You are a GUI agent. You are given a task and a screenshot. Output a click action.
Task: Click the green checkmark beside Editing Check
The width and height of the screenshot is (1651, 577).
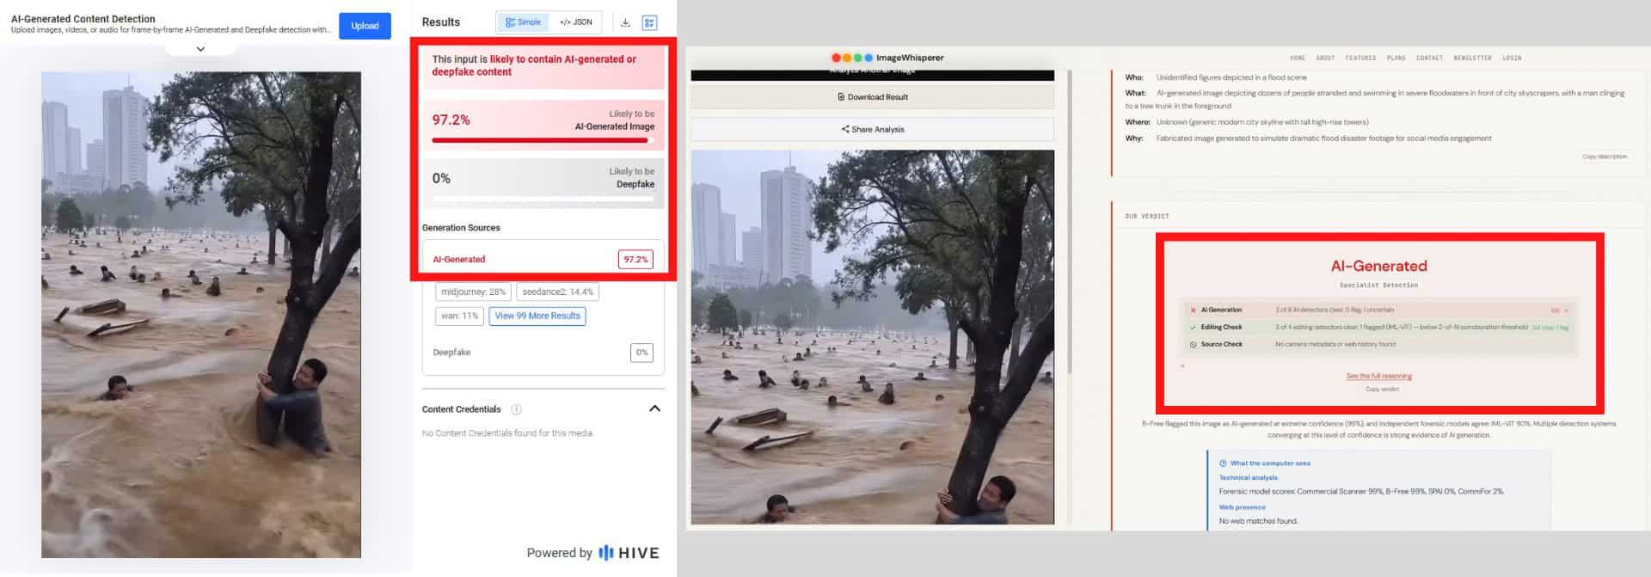click(x=1193, y=328)
